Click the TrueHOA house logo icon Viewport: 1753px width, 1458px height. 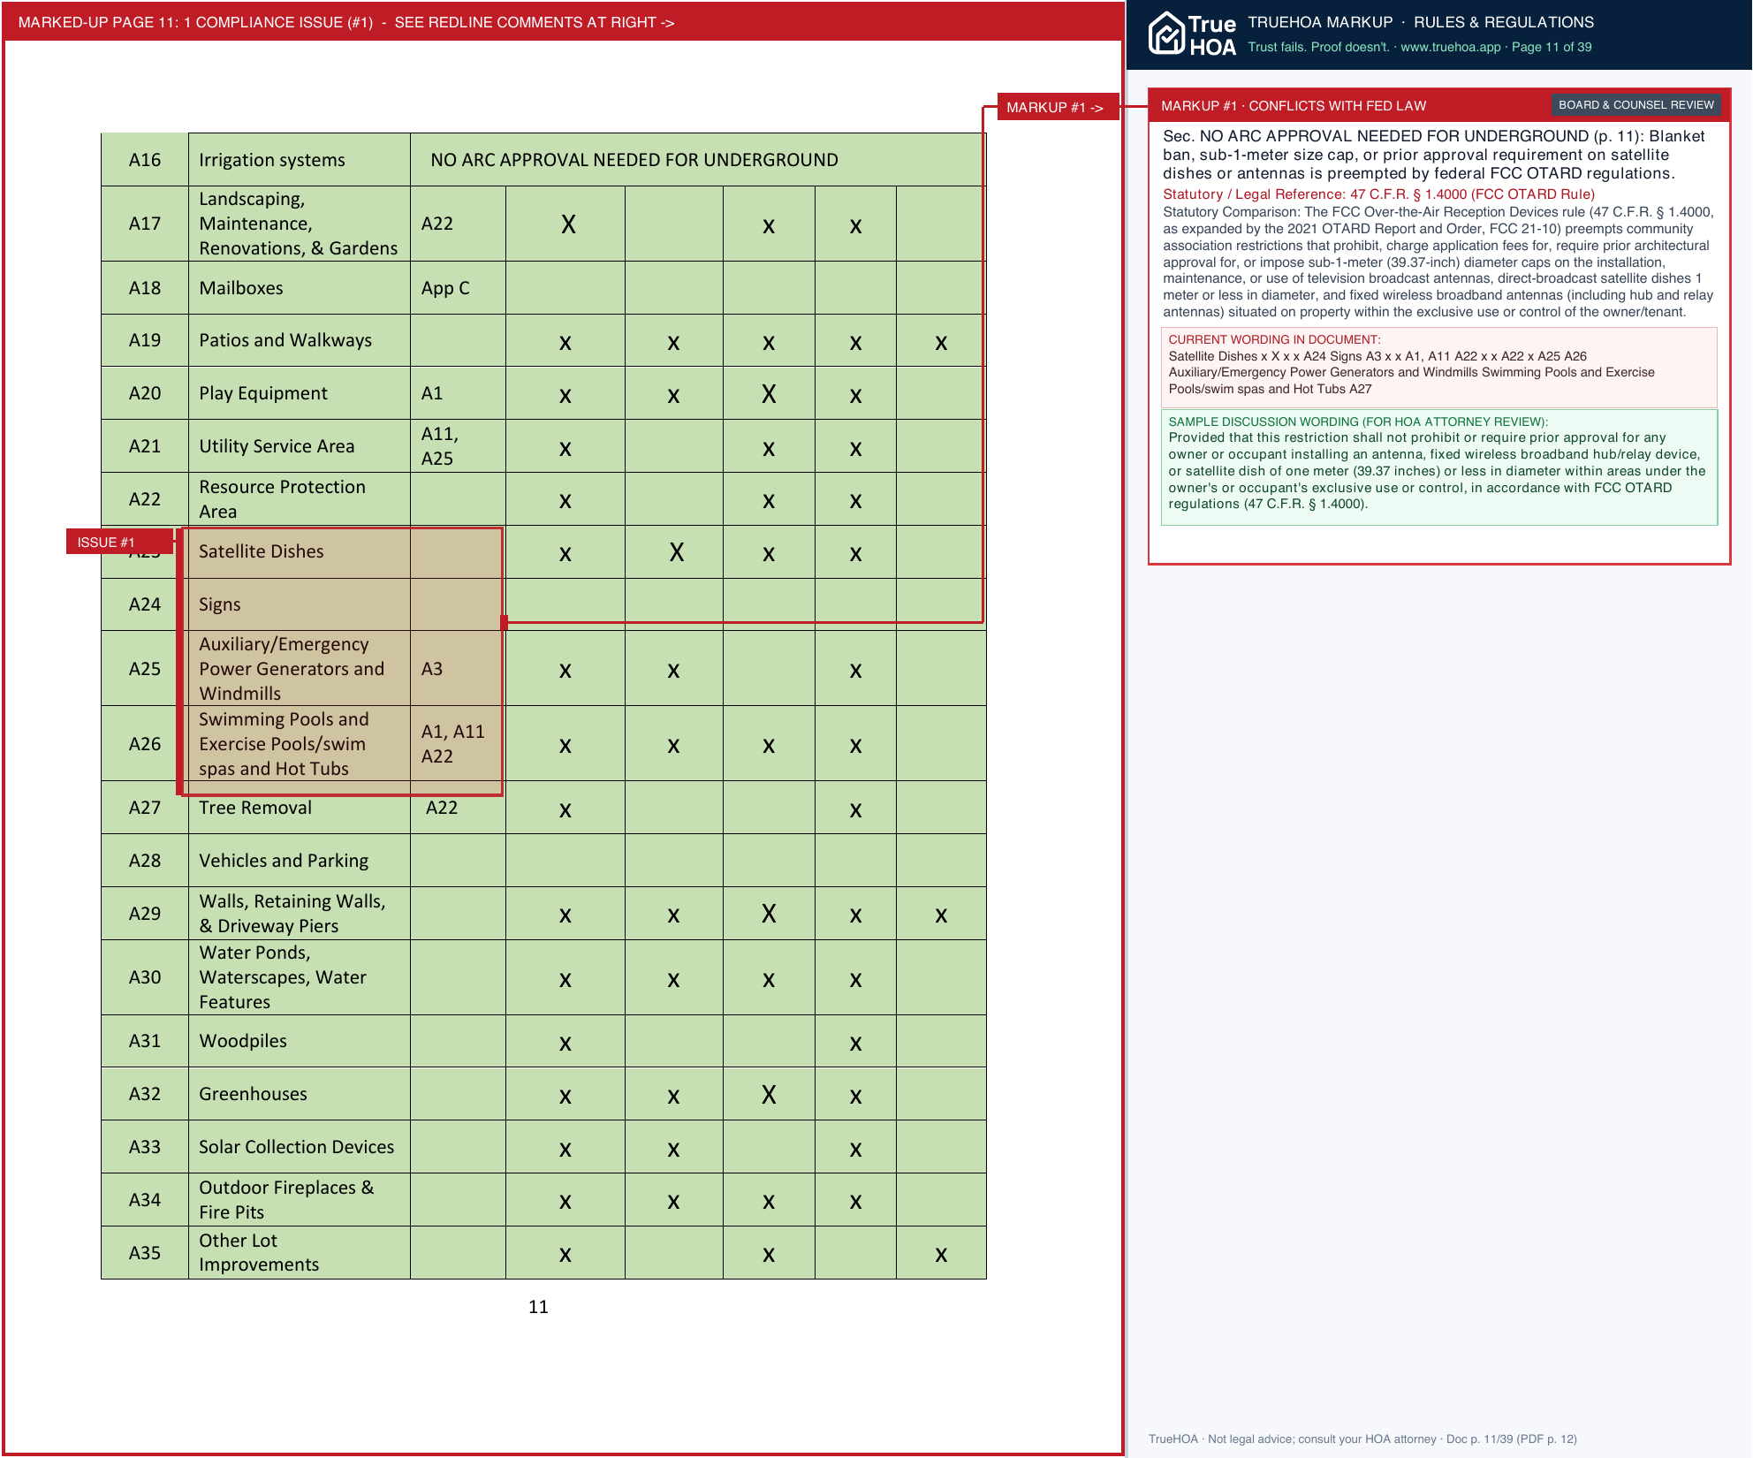[1166, 34]
